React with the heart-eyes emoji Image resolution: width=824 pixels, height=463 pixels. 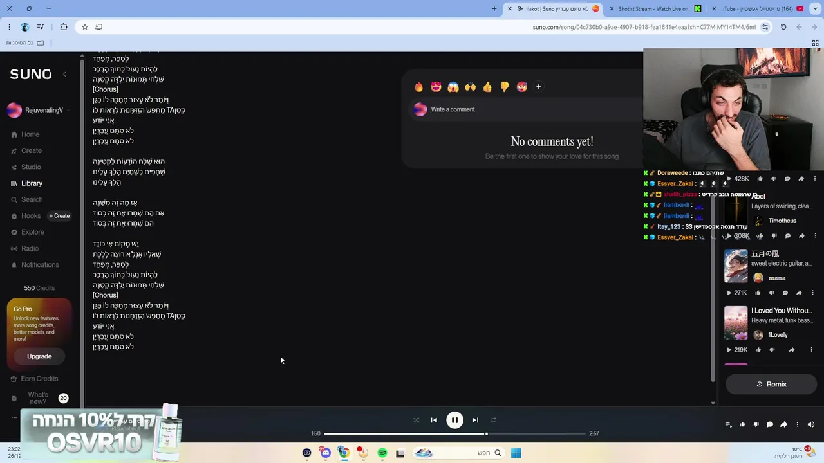(436, 87)
